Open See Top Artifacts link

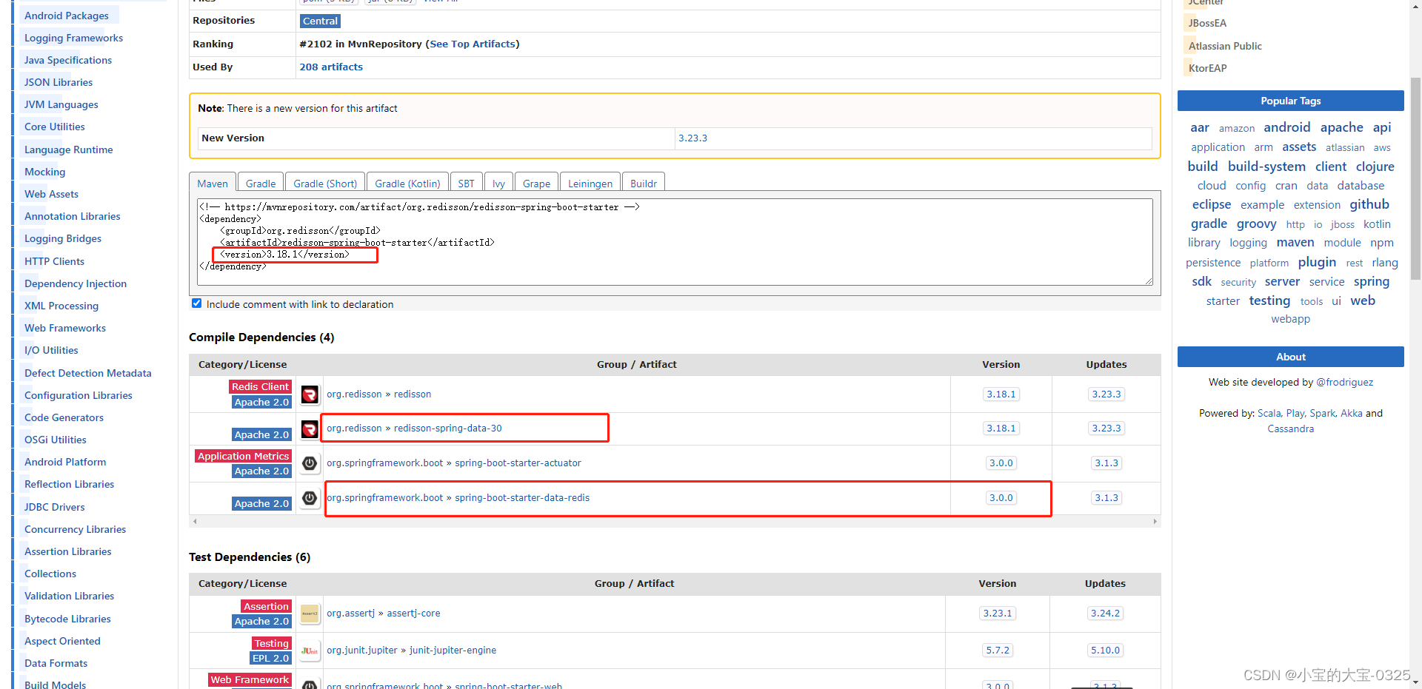click(x=473, y=44)
